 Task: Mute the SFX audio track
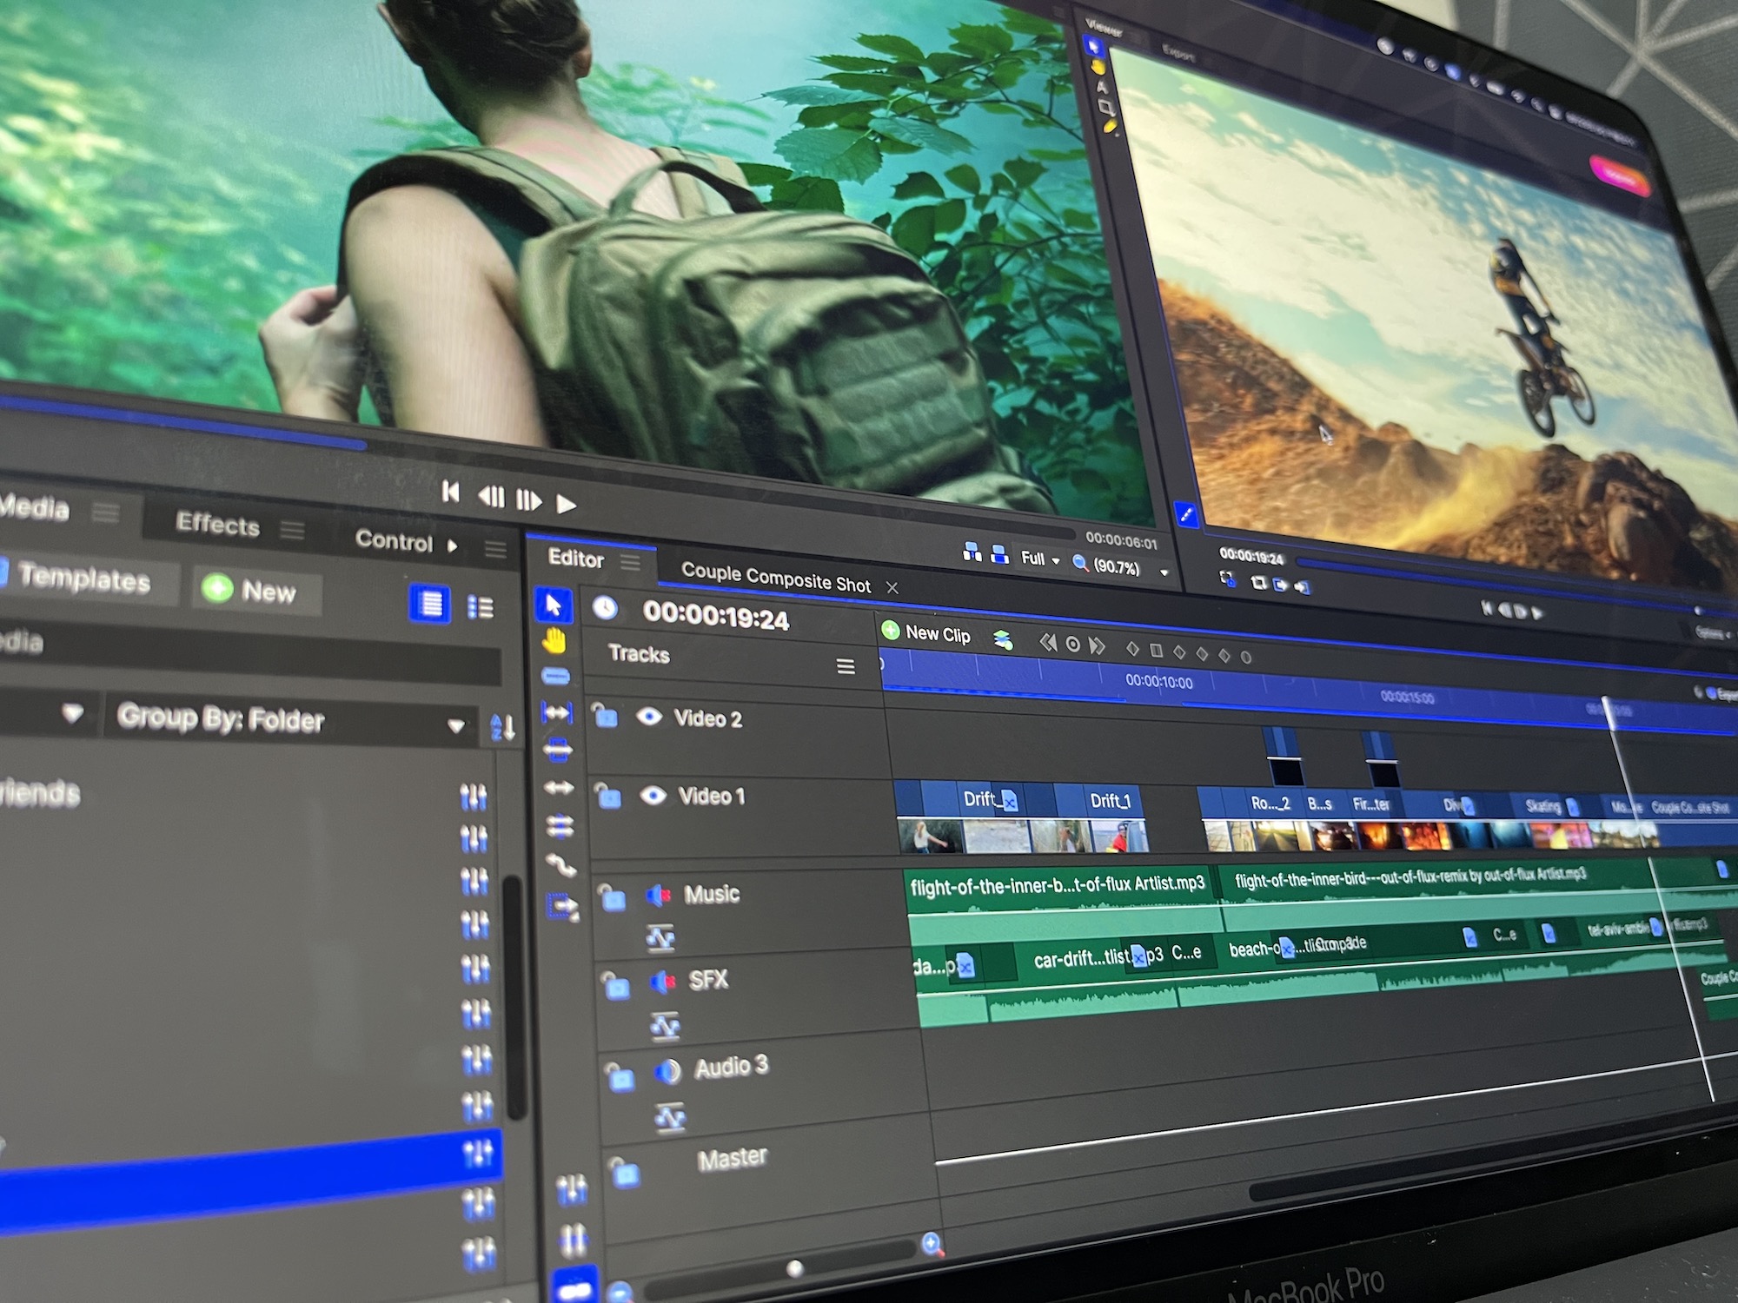[663, 982]
